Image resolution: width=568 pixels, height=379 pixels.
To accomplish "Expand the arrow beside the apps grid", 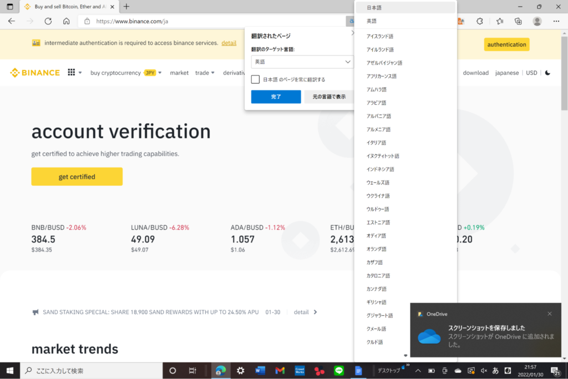I will pyautogui.click(x=80, y=73).
